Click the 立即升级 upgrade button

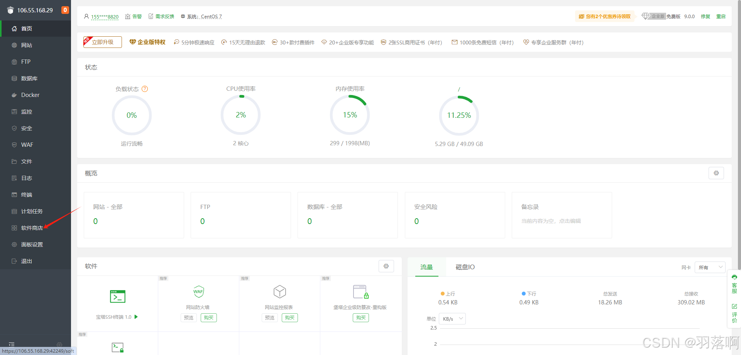click(103, 42)
